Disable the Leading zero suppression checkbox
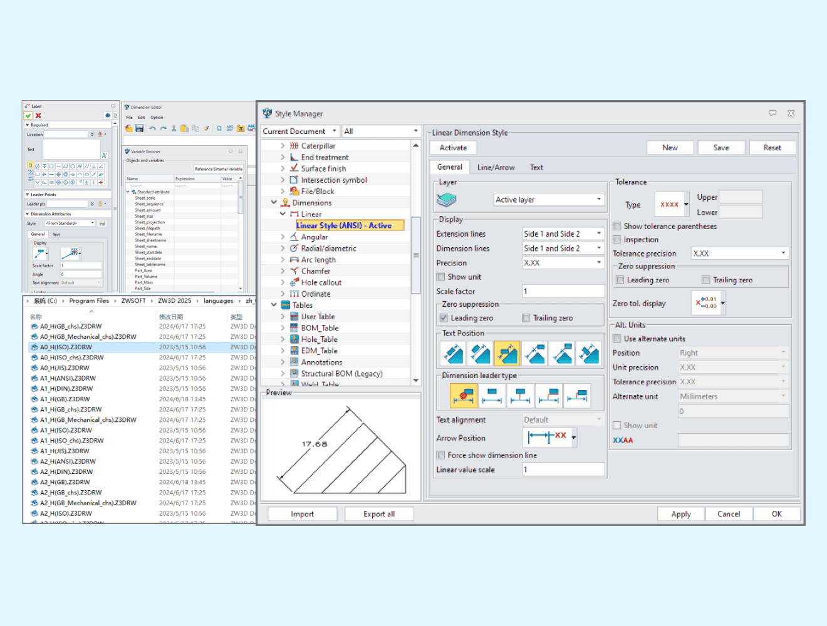This screenshot has width=827, height=626. (444, 318)
